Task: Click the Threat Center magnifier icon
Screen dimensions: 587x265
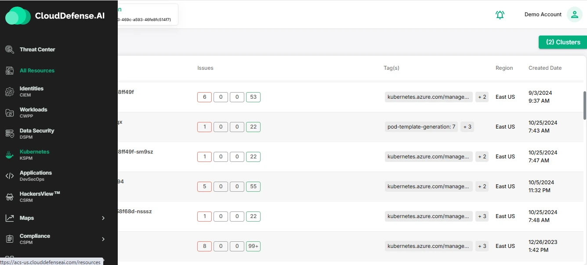Action: 10,50
